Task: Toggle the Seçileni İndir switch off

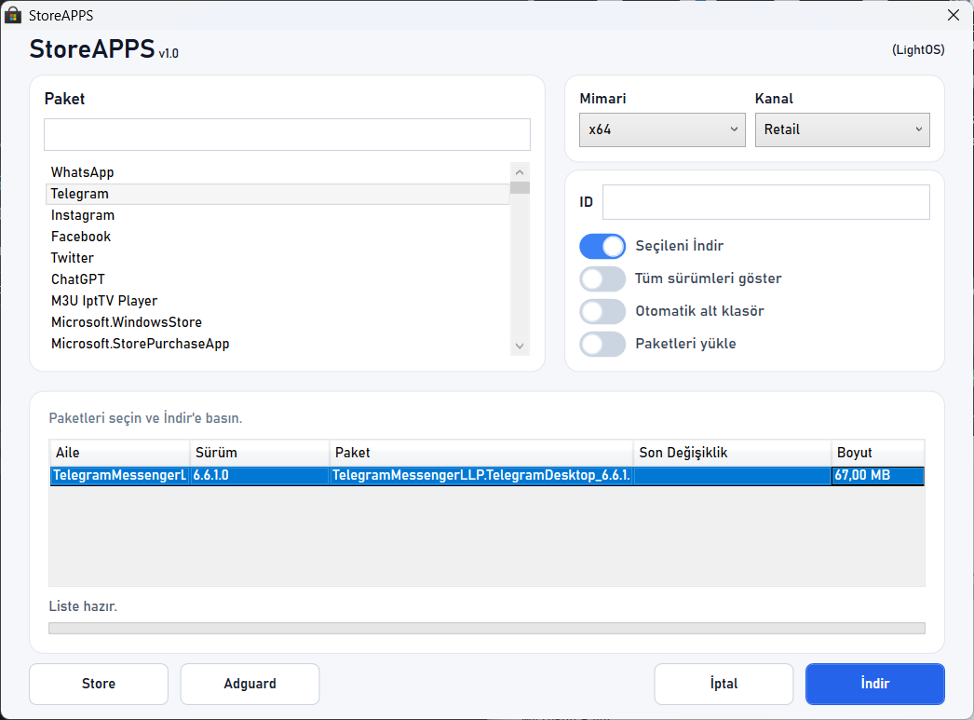Action: [x=602, y=246]
